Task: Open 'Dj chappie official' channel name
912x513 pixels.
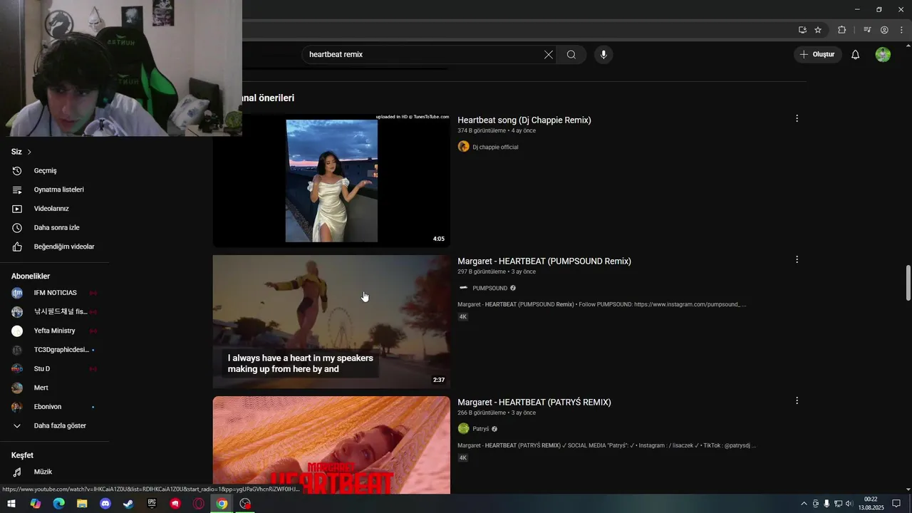Action: coord(495,147)
